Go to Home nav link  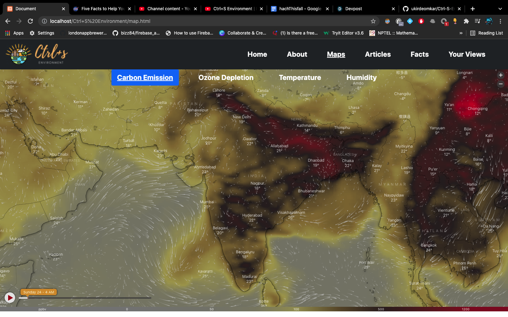(257, 54)
